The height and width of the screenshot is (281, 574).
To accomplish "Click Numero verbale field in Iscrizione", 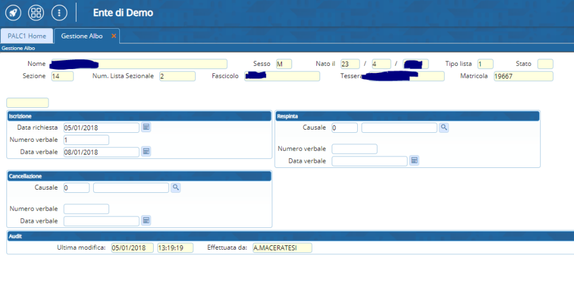I will [x=86, y=139].
